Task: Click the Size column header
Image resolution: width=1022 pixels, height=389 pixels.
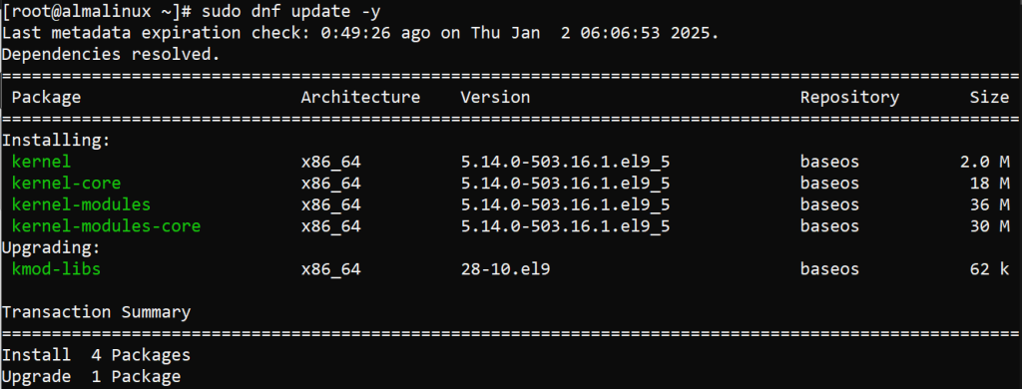Action: (x=989, y=98)
